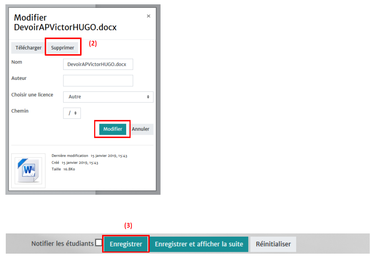377x258 pixels.
Task: Click the Nom field label
Action: [17, 62]
